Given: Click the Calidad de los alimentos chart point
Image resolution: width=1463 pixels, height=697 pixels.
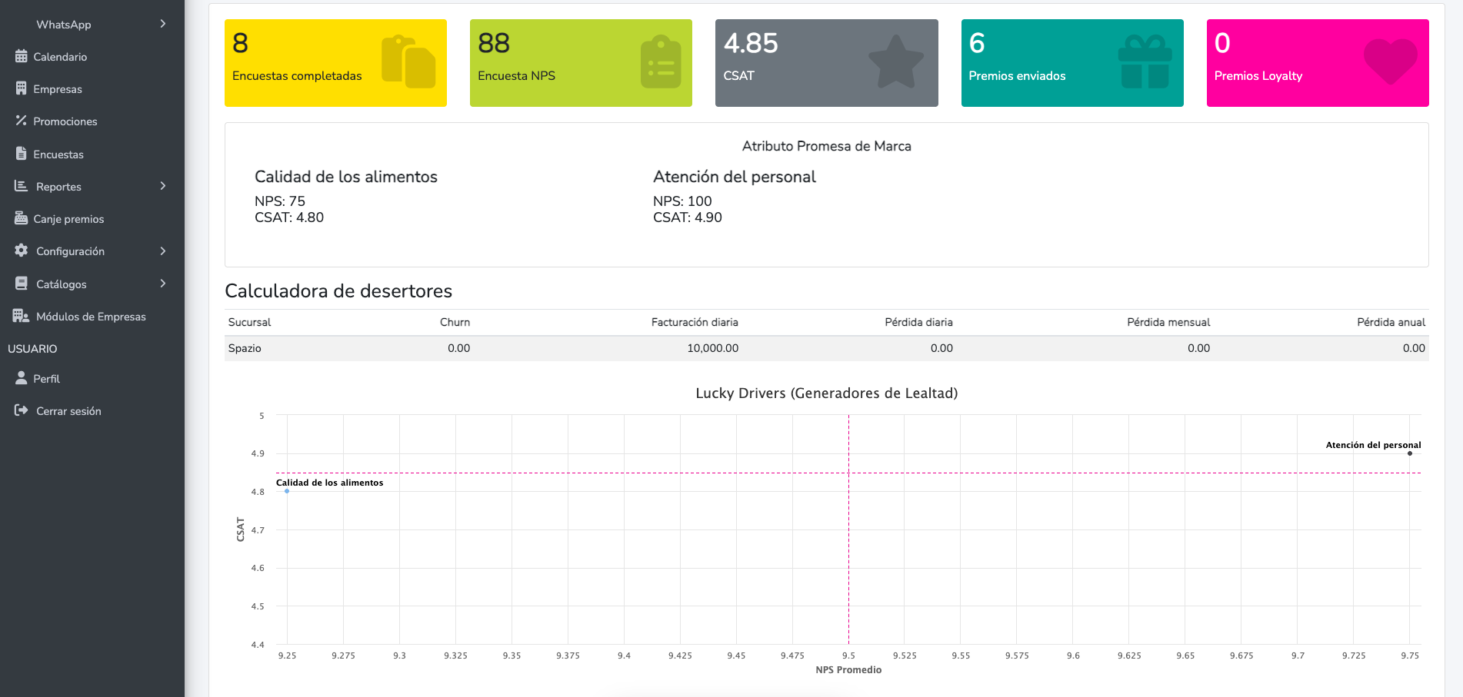Looking at the screenshot, I should [x=287, y=491].
